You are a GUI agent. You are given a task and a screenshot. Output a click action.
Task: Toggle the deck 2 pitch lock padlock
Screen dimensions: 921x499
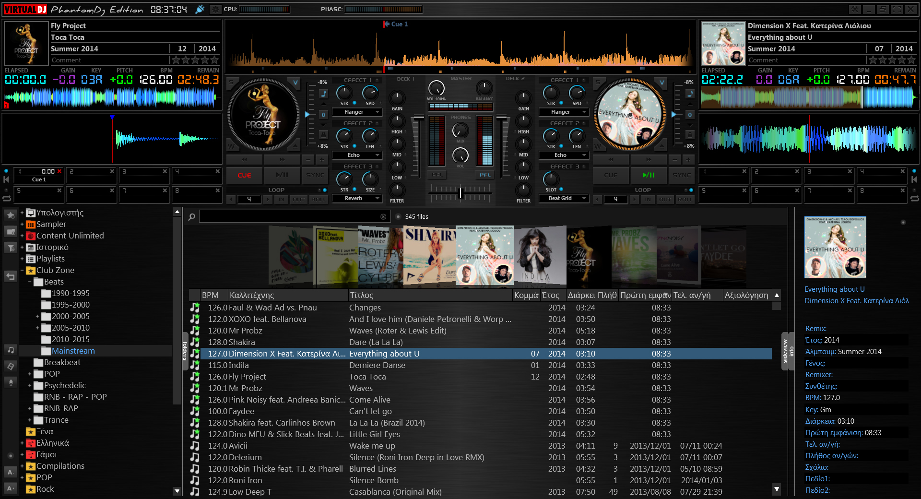[x=690, y=134]
